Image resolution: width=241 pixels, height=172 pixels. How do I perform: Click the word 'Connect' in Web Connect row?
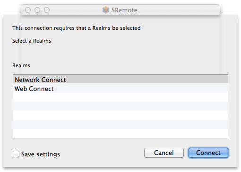[x=41, y=89]
